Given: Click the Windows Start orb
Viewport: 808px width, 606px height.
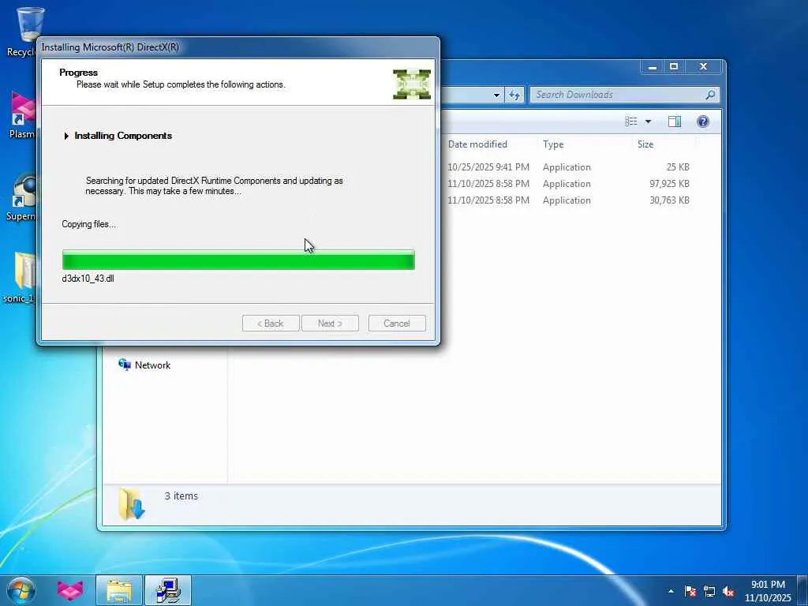Looking at the screenshot, I should click(x=21, y=590).
